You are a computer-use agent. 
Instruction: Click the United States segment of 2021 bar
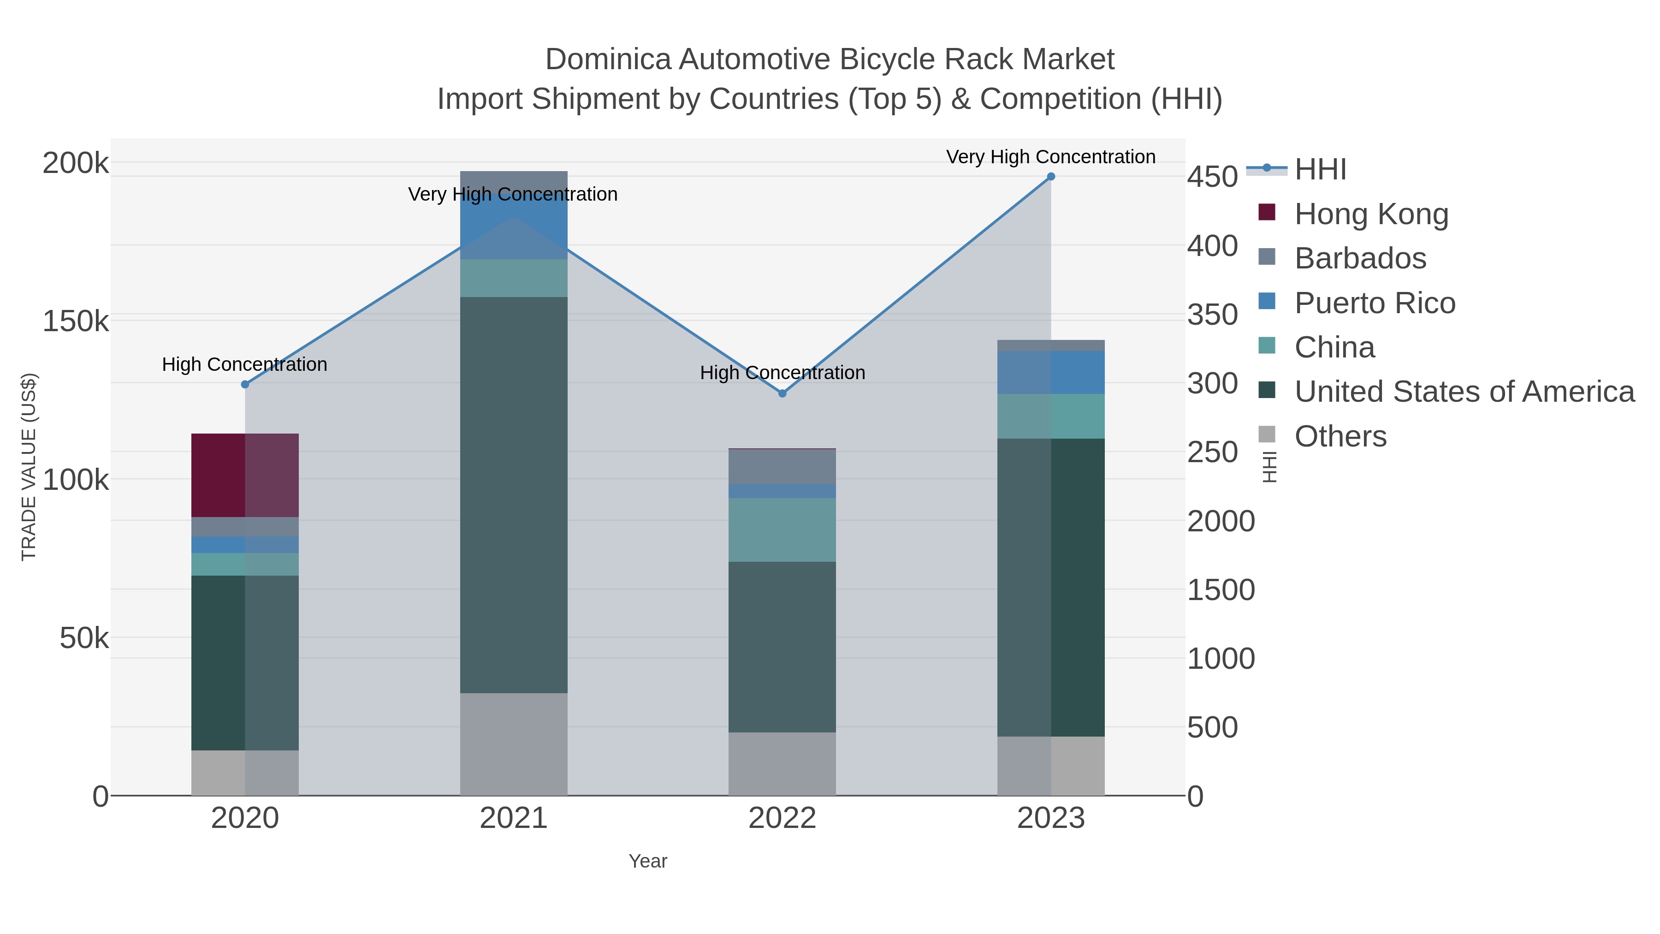514,495
